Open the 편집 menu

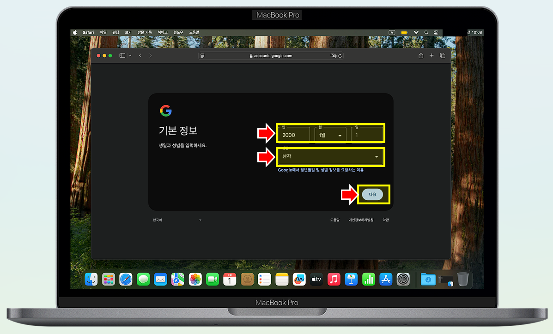point(115,32)
